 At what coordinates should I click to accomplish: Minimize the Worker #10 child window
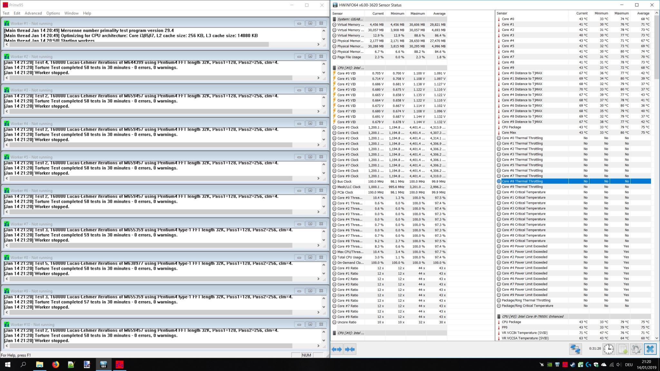point(299,324)
